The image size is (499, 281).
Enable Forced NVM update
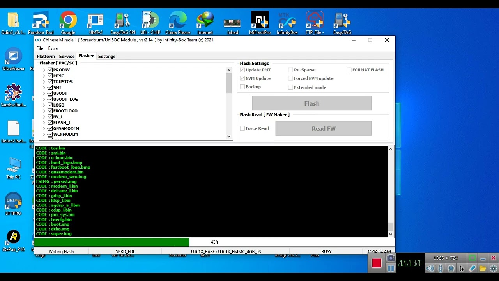click(x=290, y=78)
